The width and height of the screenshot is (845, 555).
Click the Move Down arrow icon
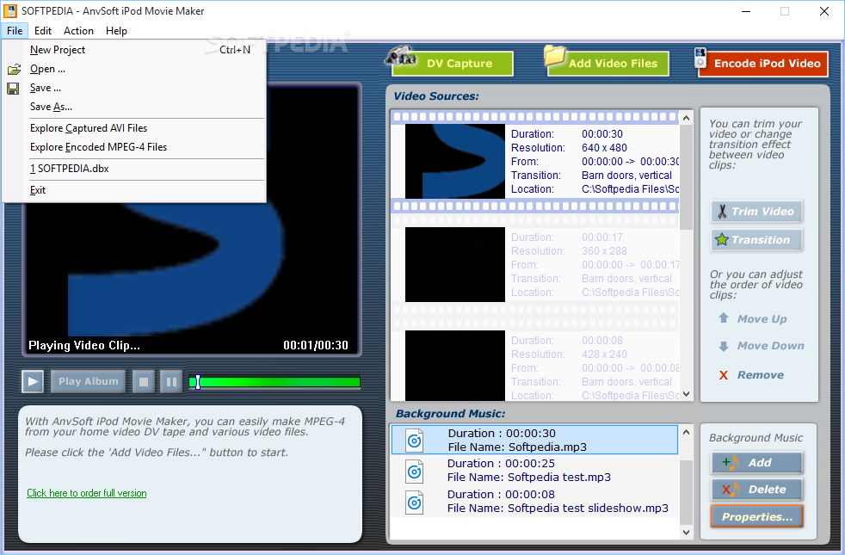723,346
